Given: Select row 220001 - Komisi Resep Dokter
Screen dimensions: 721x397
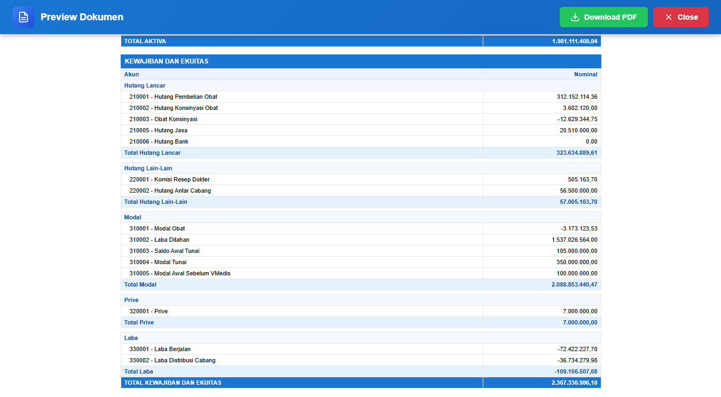Looking at the screenshot, I should 361,179.
